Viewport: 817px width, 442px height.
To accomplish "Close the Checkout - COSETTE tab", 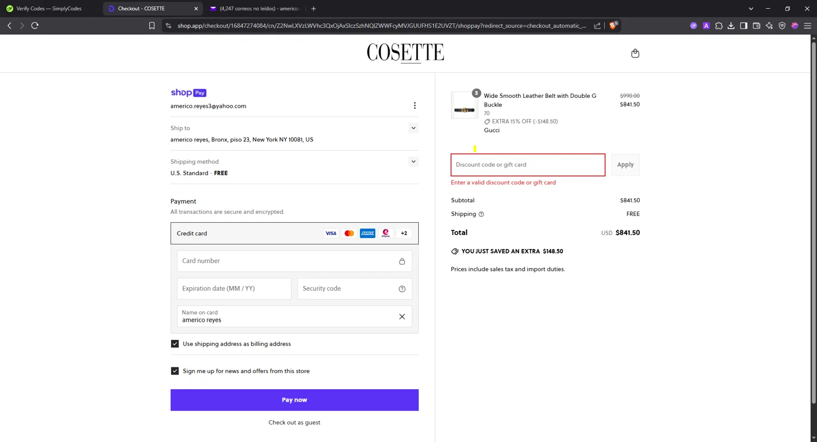I will tap(196, 9).
